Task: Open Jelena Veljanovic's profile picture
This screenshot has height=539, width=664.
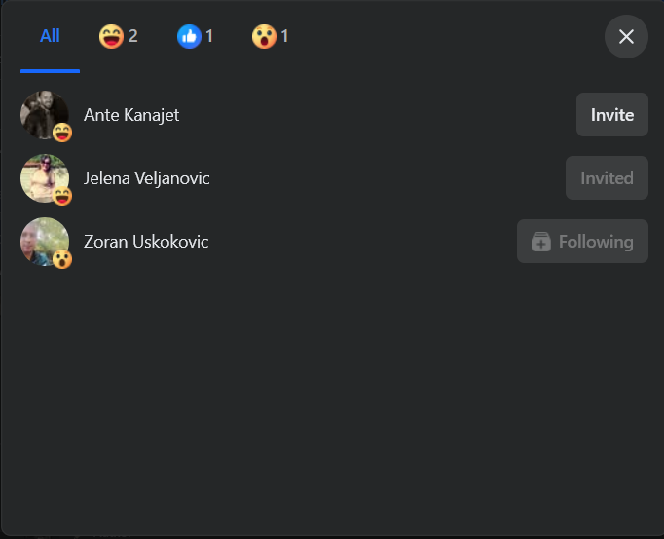Action: tap(45, 178)
